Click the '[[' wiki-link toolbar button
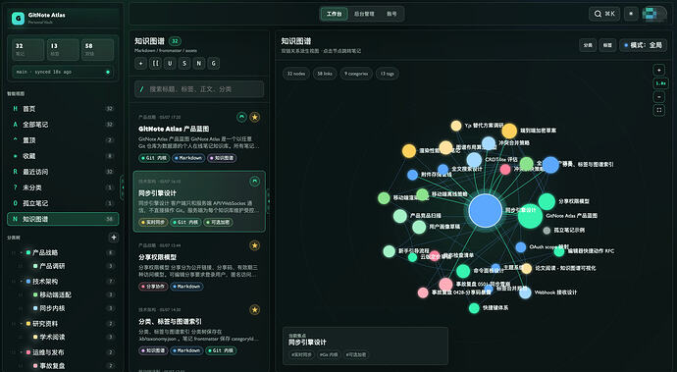The height and width of the screenshot is (372, 677). (x=155, y=64)
